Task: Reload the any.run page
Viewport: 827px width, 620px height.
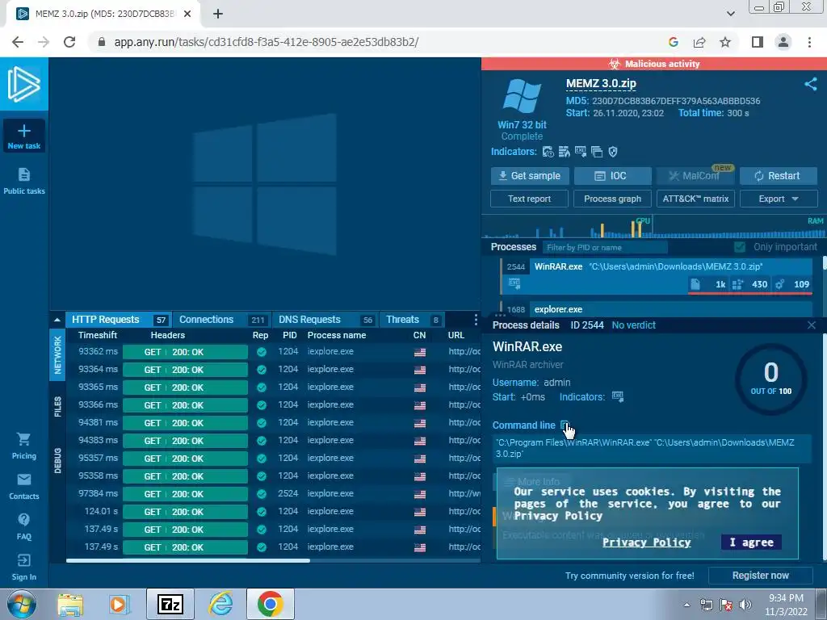Action: [69, 42]
